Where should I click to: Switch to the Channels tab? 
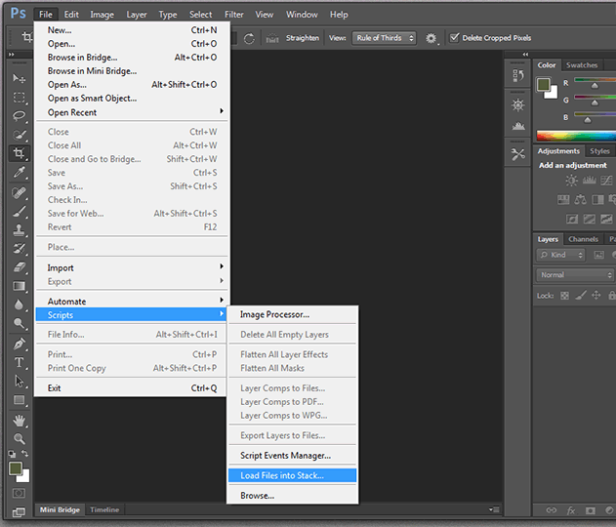click(x=583, y=239)
